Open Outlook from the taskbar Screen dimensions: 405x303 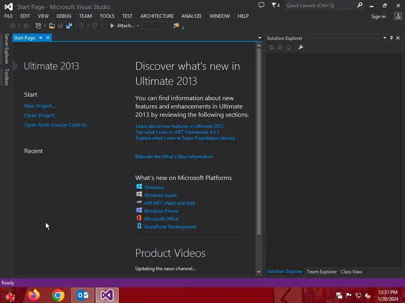pyautogui.click(x=83, y=295)
